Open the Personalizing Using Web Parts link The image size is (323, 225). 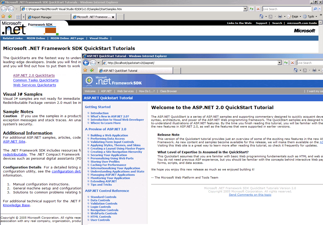point(112,158)
